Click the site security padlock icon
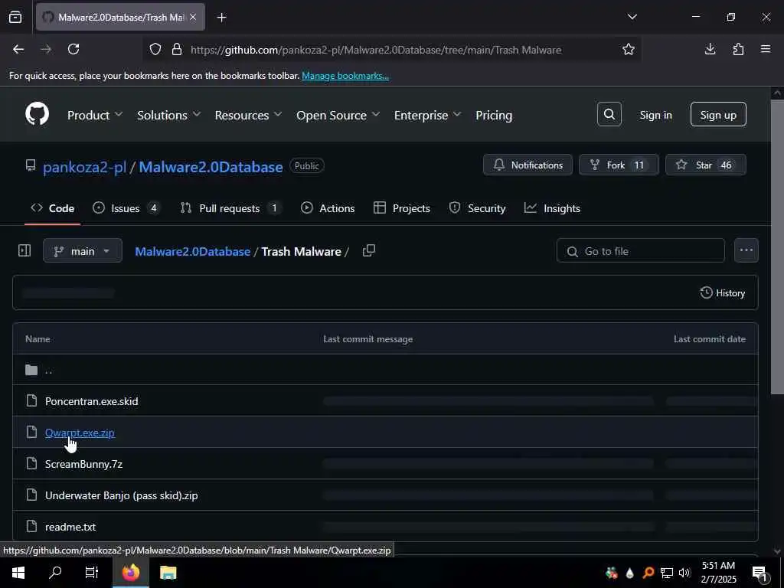Viewport: 784px width, 588px height. (177, 49)
